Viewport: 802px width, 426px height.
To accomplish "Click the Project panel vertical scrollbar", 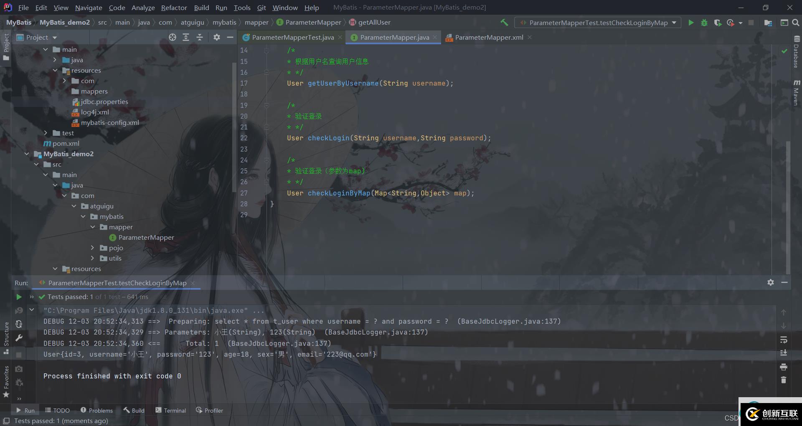I will (234, 127).
